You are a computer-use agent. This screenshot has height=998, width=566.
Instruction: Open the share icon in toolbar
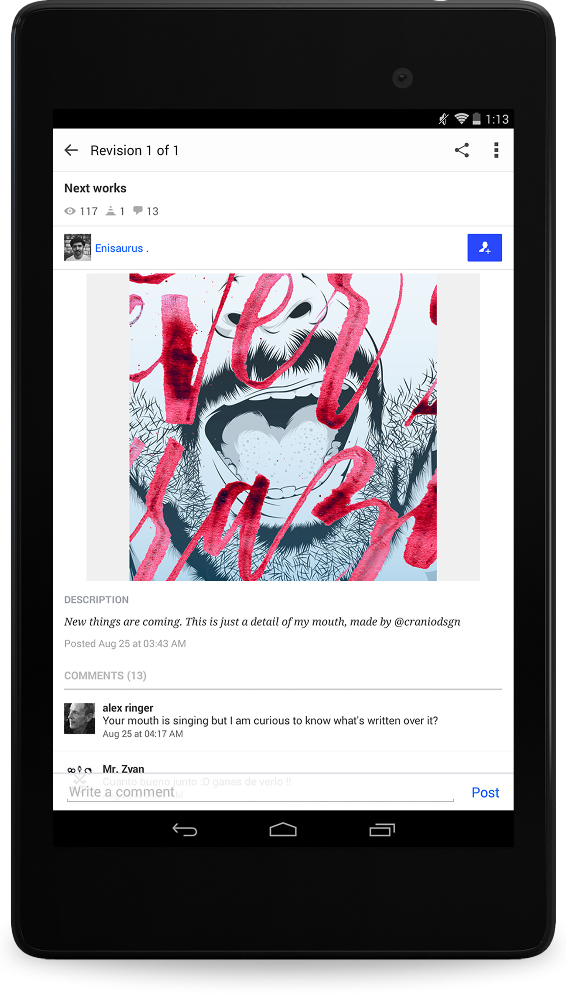(x=462, y=150)
